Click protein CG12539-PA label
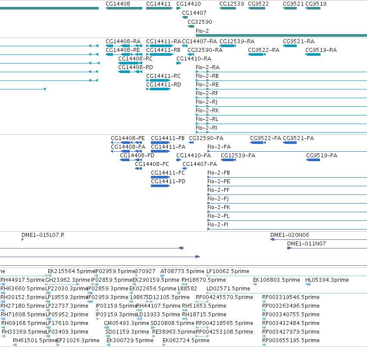 click(x=238, y=156)
